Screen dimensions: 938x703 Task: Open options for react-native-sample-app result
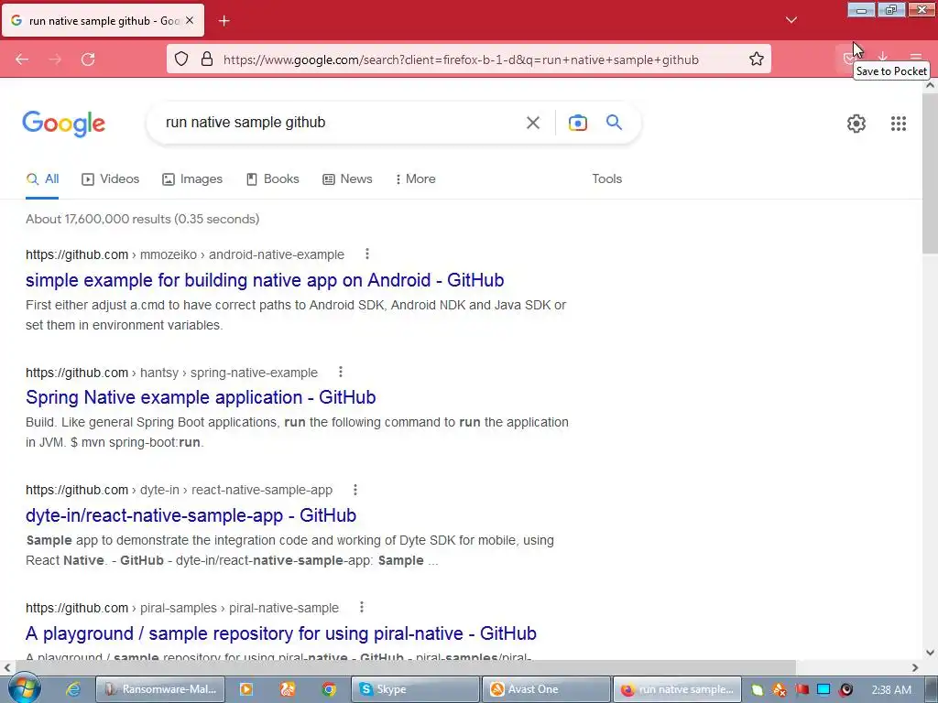tap(354, 490)
